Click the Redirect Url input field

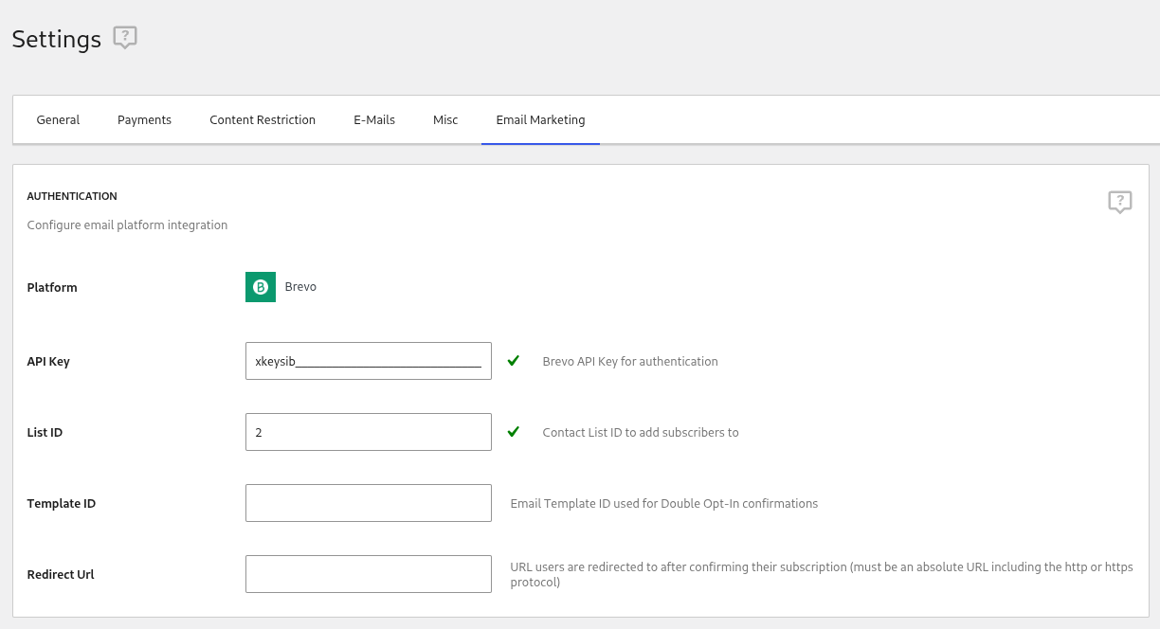(368, 574)
